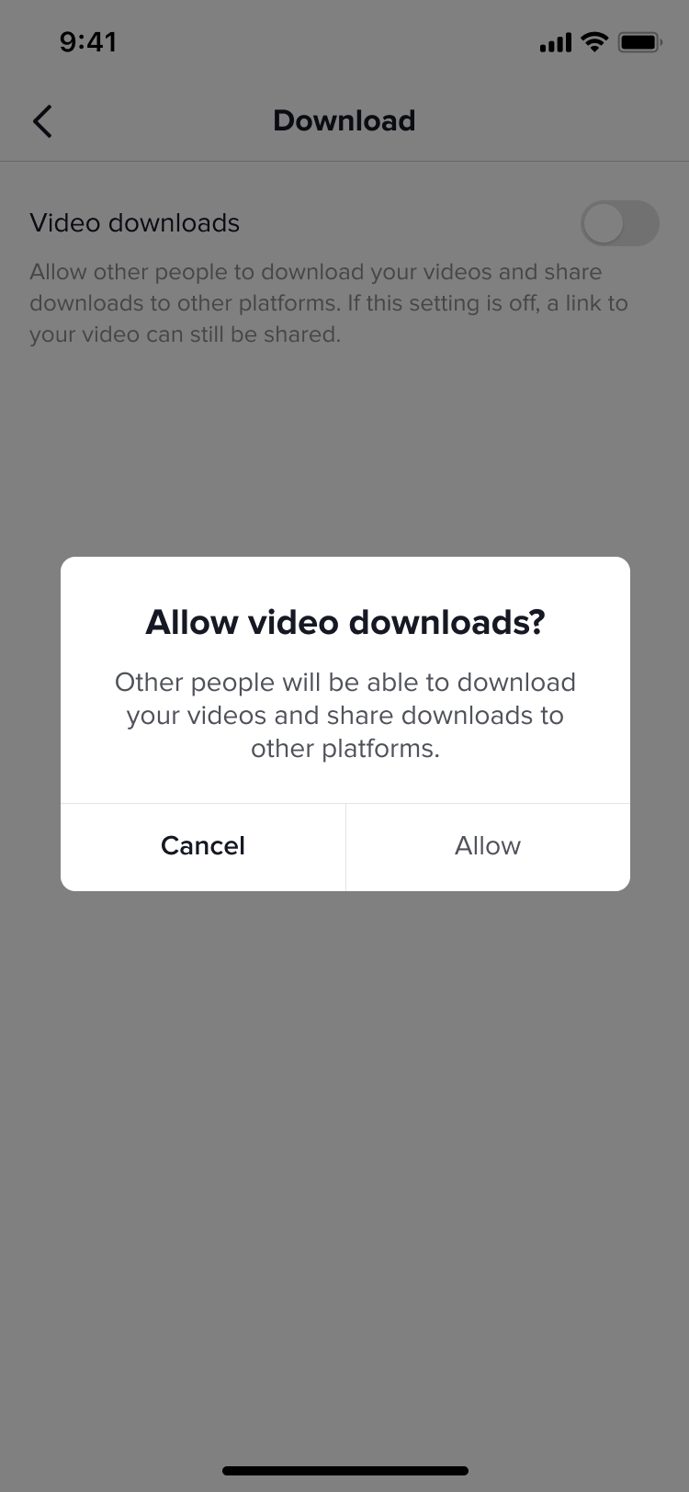The height and width of the screenshot is (1492, 689).
Task: Tap the home indicator bar
Action: 345,1471
